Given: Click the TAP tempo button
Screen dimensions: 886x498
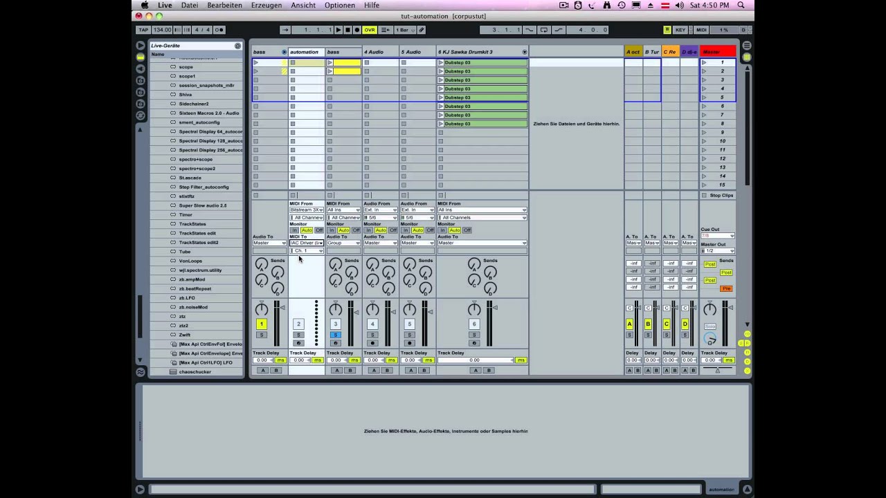Looking at the screenshot, I should point(143,30).
